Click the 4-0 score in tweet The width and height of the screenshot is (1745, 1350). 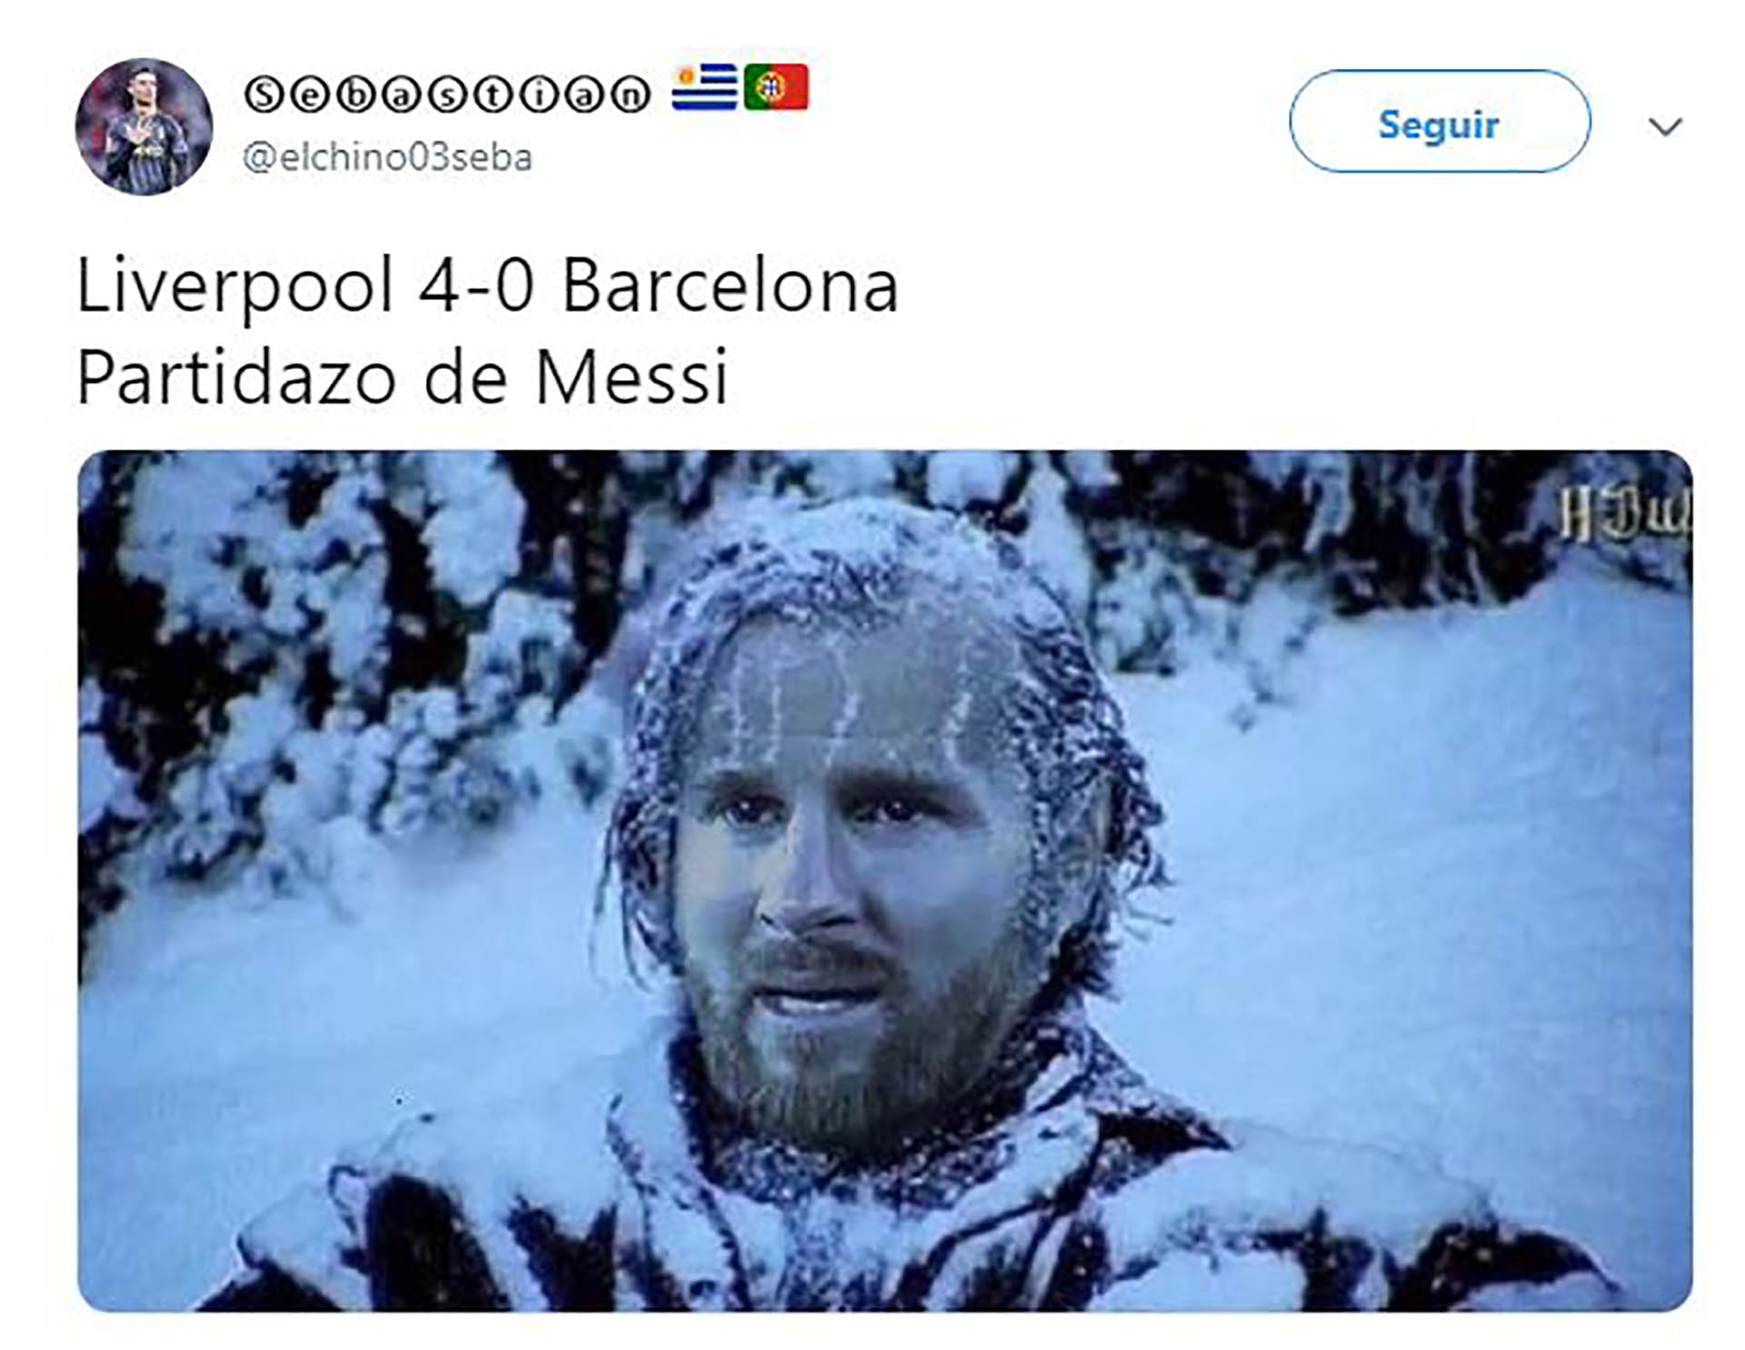[477, 285]
